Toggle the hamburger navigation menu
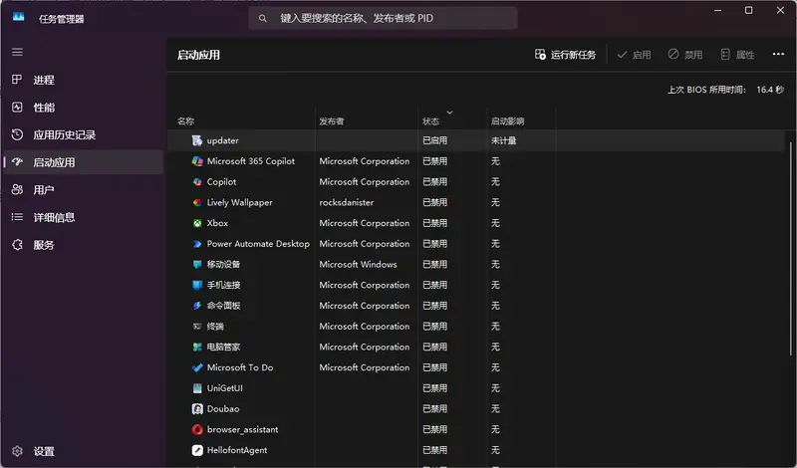Image resolution: width=797 pixels, height=468 pixels. [17, 52]
